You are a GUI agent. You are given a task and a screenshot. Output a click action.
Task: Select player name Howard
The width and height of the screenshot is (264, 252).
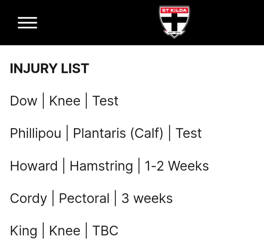(x=34, y=166)
